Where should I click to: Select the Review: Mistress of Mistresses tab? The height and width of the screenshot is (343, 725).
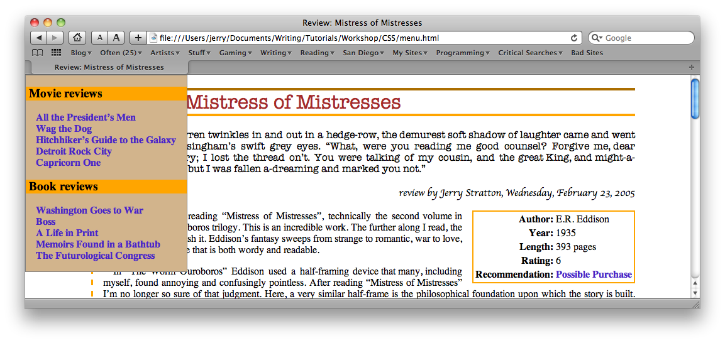pos(109,67)
